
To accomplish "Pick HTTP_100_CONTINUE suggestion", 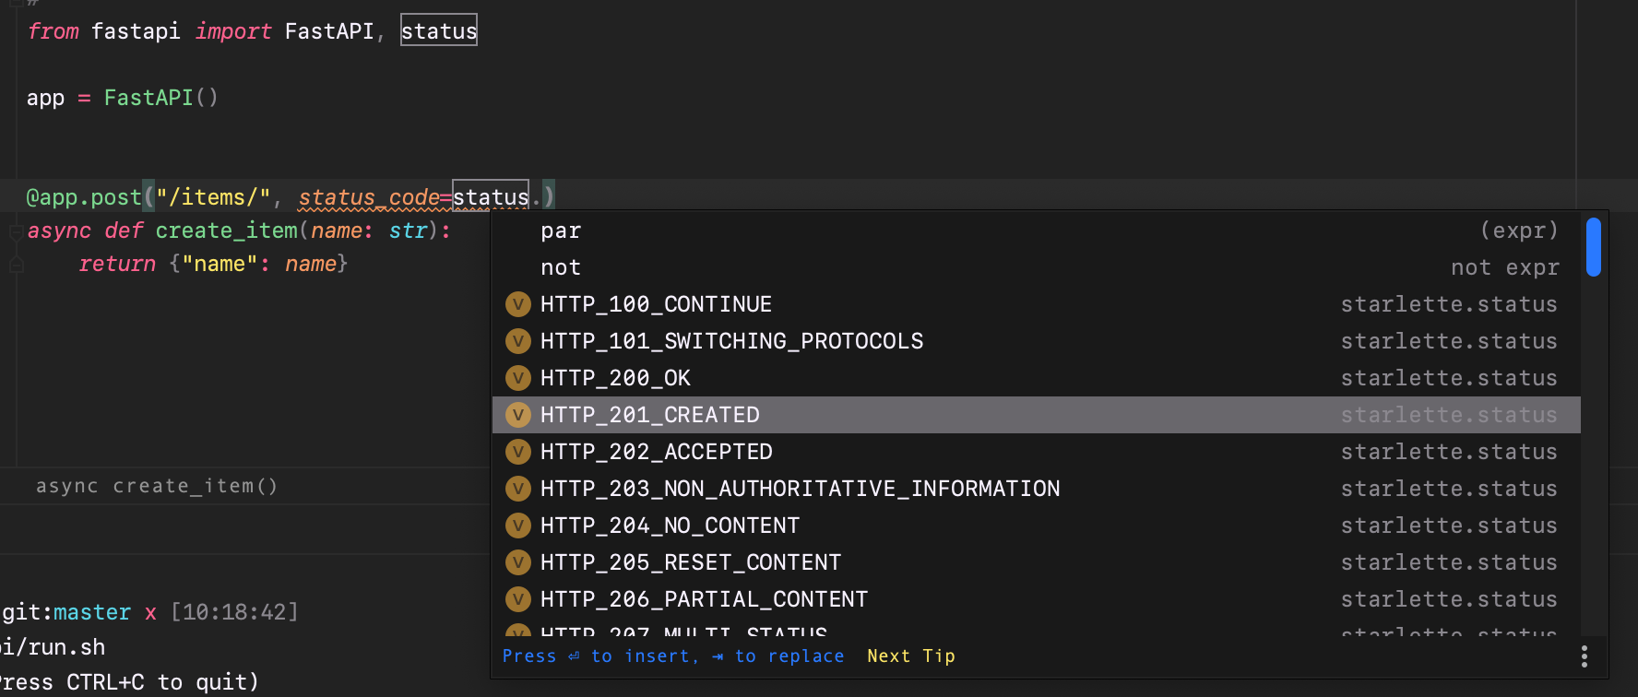I will (1036, 304).
